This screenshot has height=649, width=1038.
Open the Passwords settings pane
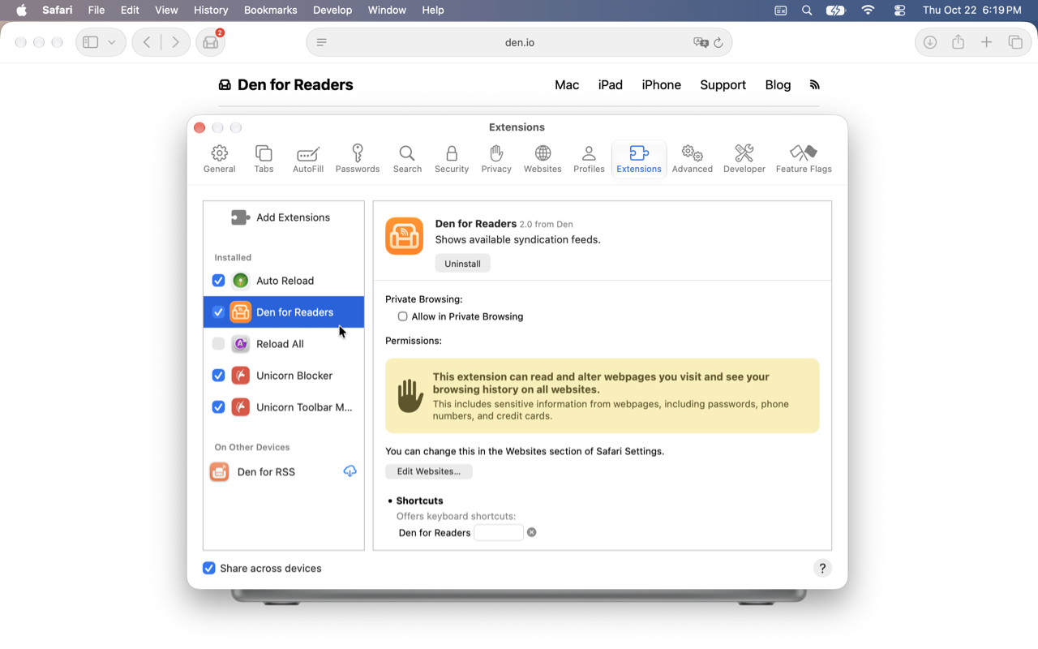click(358, 159)
